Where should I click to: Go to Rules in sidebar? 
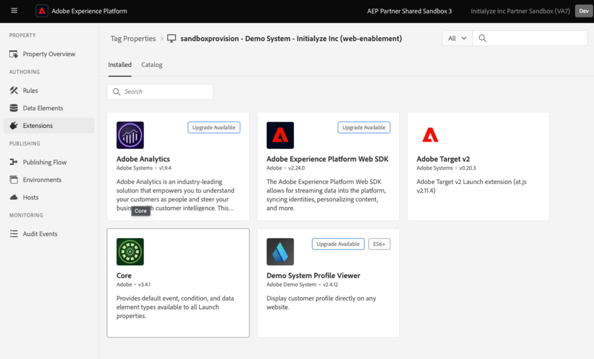point(49,90)
